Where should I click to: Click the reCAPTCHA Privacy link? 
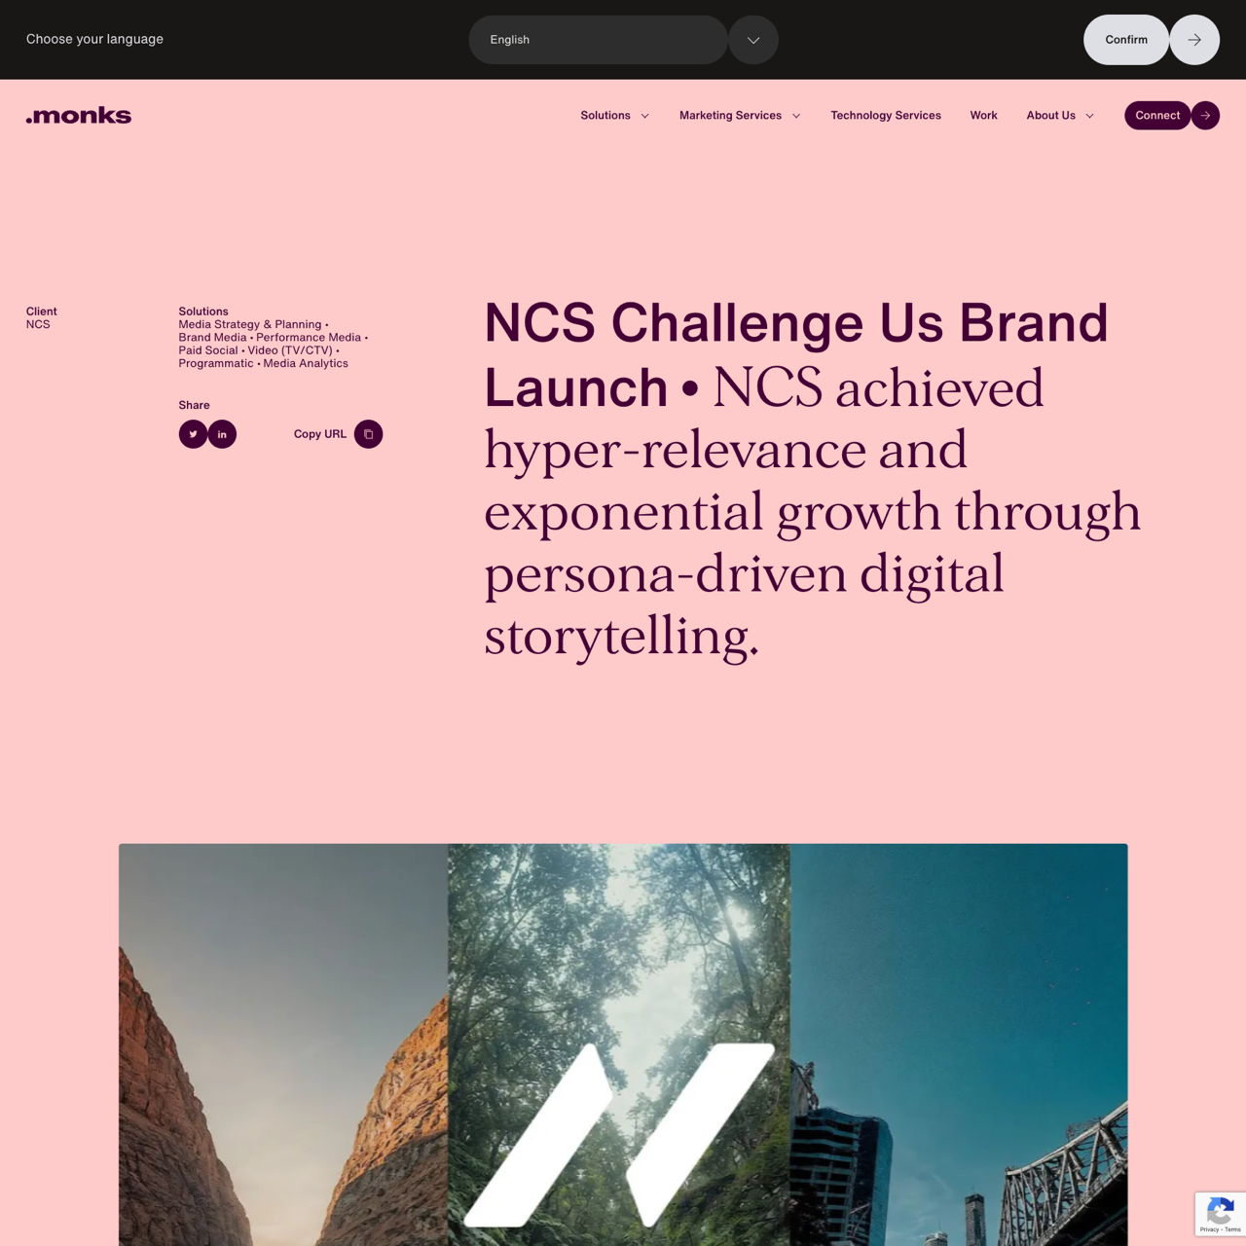point(1209,1229)
